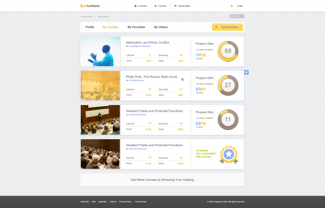Open the Law category link
The image size is (325, 208).
[141, 80]
